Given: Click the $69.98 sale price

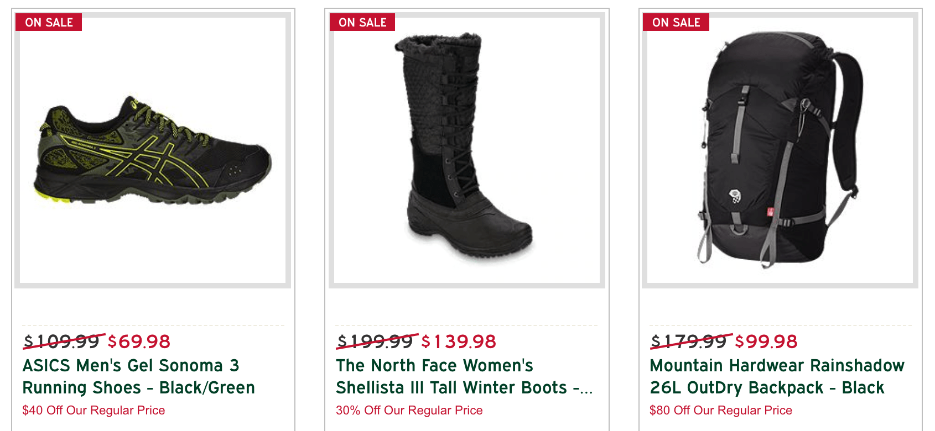Looking at the screenshot, I should pyautogui.click(x=139, y=341).
